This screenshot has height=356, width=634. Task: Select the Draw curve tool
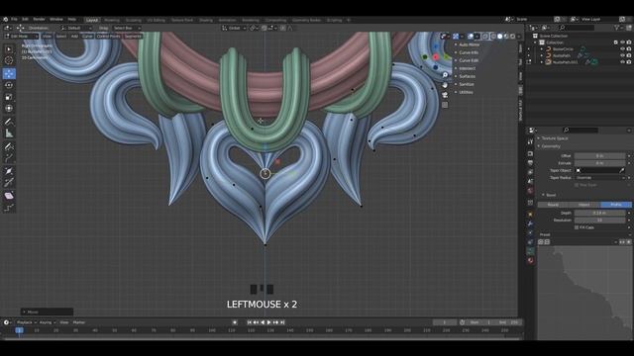pos(9,146)
